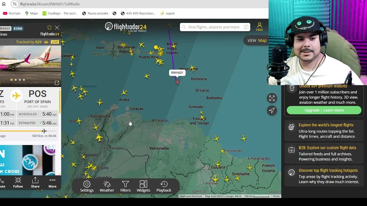Viewport: 367px width, 206px height.
Task: Open the FREE account profile
Action: click(259, 27)
